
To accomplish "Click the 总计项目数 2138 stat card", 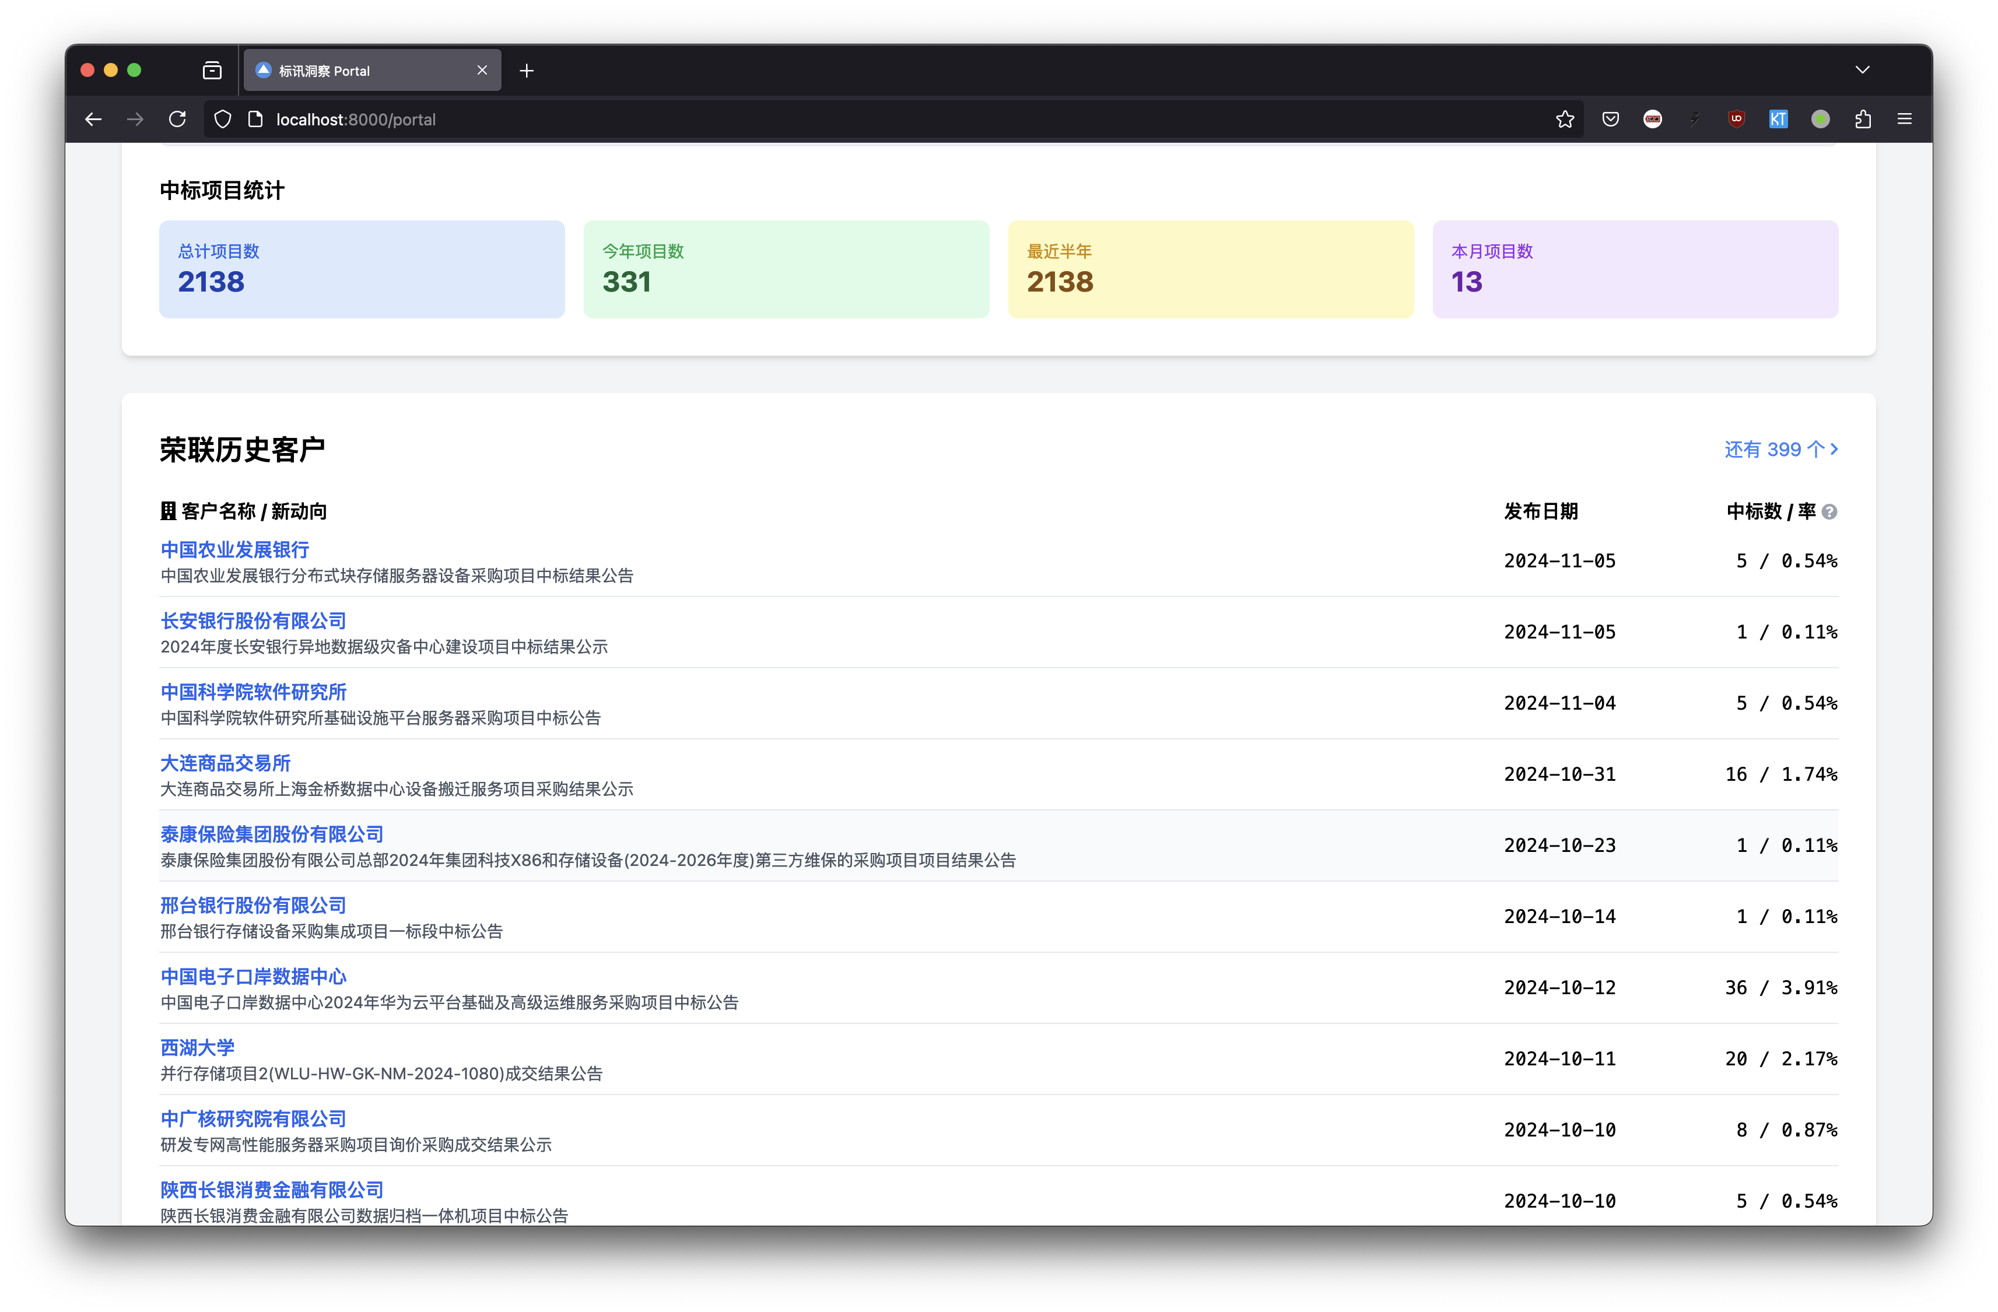I will pyautogui.click(x=362, y=269).
